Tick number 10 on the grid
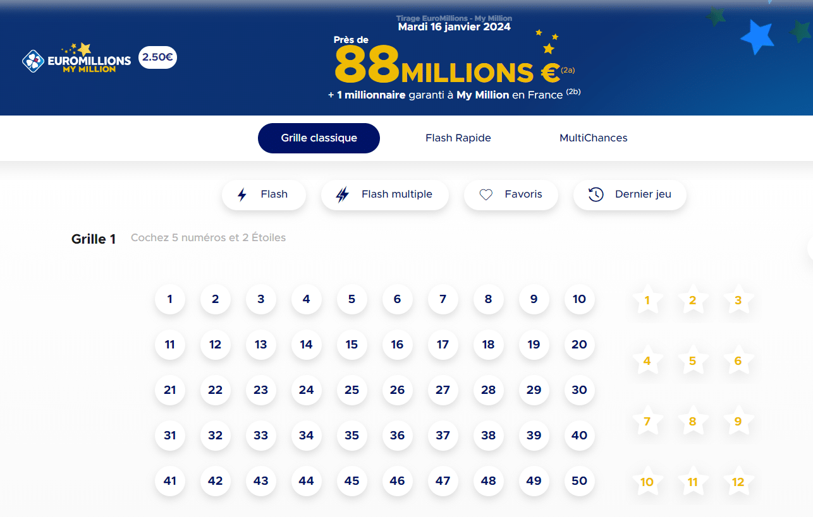 click(x=580, y=299)
